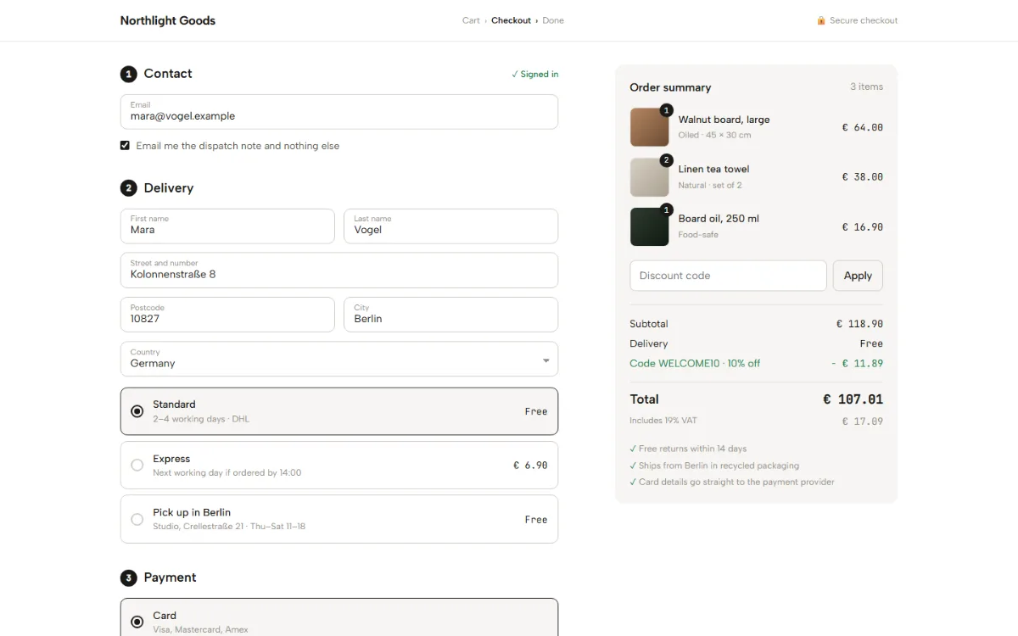The height and width of the screenshot is (636, 1018).
Task: Click the VAT amount € 17.09
Action: click(862, 421)
